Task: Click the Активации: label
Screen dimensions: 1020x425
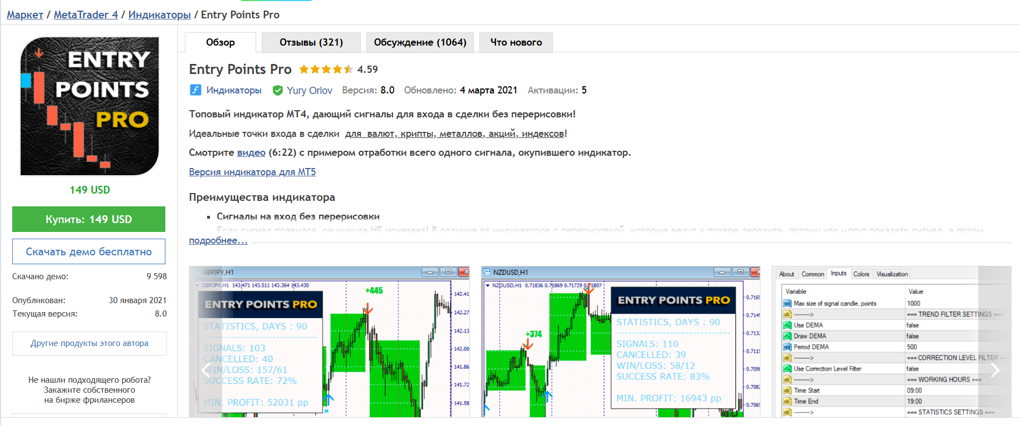Action: click(553, 90)
